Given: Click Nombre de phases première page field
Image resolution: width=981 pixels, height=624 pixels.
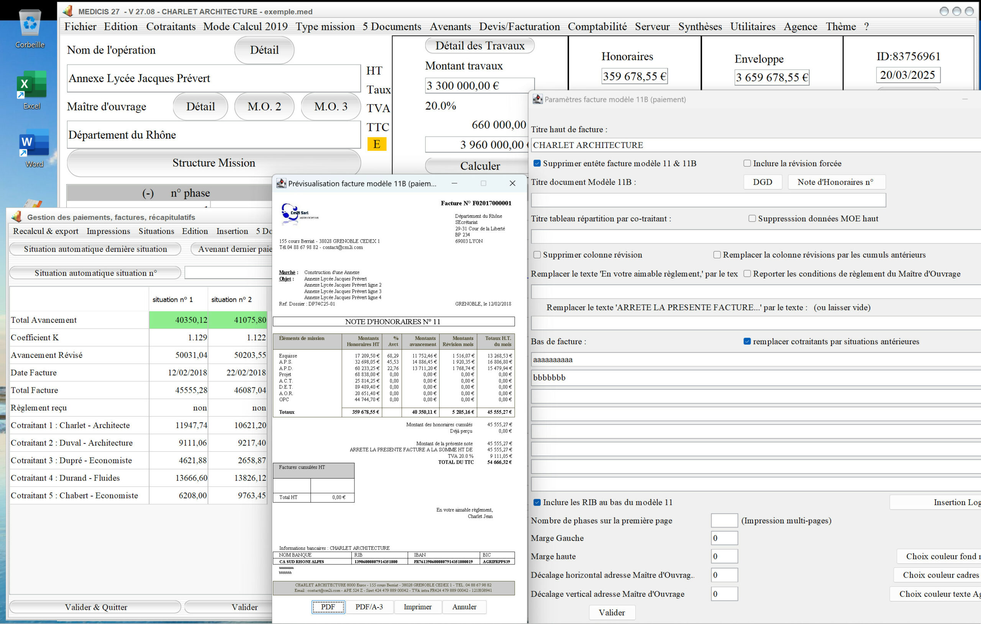Looking at the screenshot, I should (724, 521).
